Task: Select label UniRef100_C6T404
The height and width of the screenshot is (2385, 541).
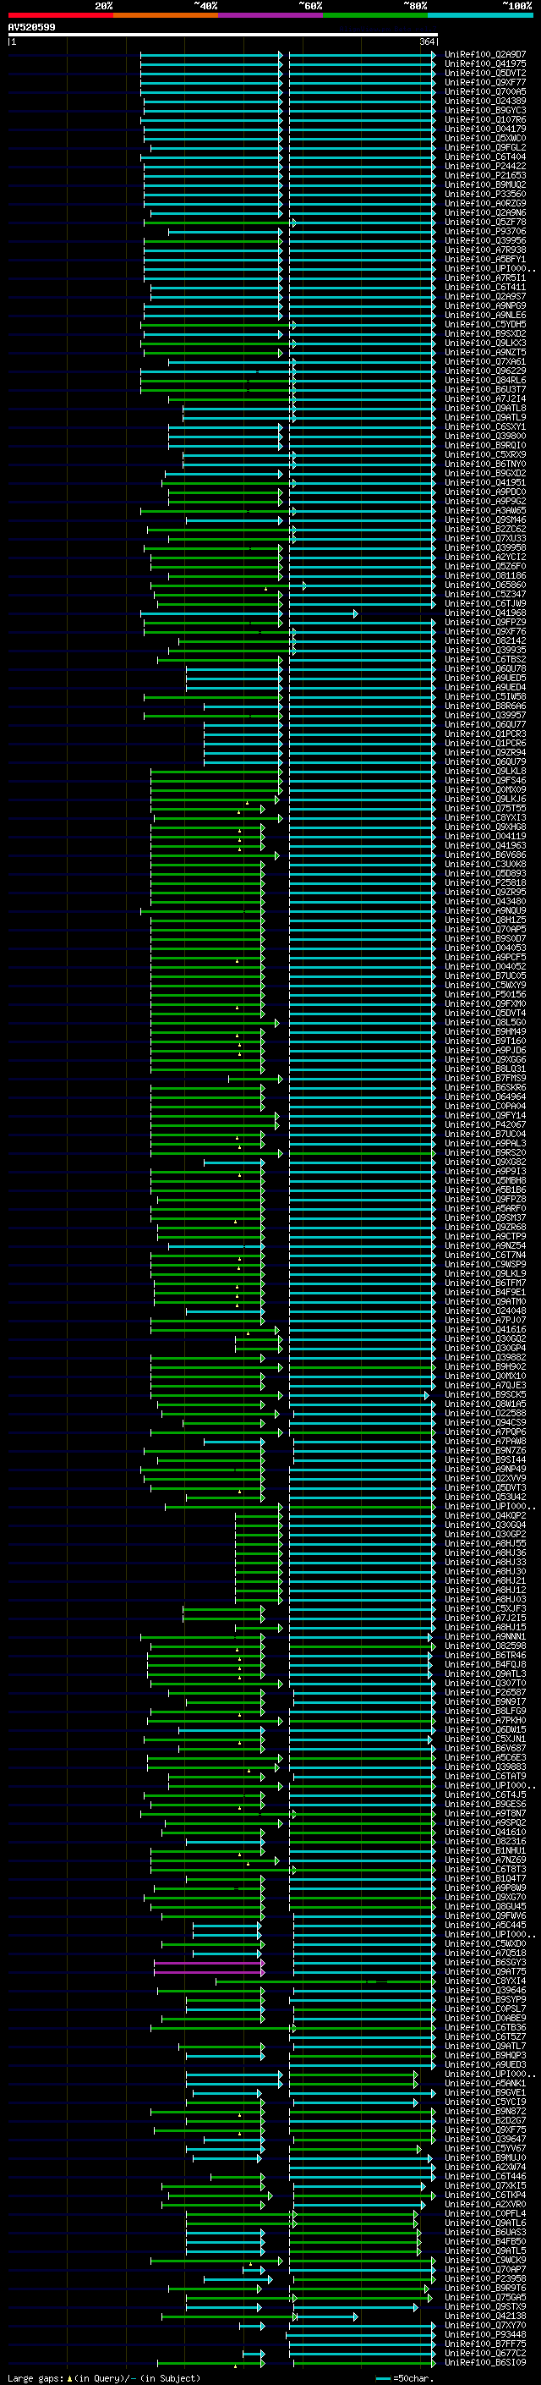Action: pos(485,157)
